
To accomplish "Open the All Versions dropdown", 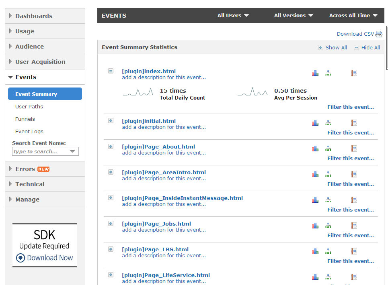I will 293,16.
